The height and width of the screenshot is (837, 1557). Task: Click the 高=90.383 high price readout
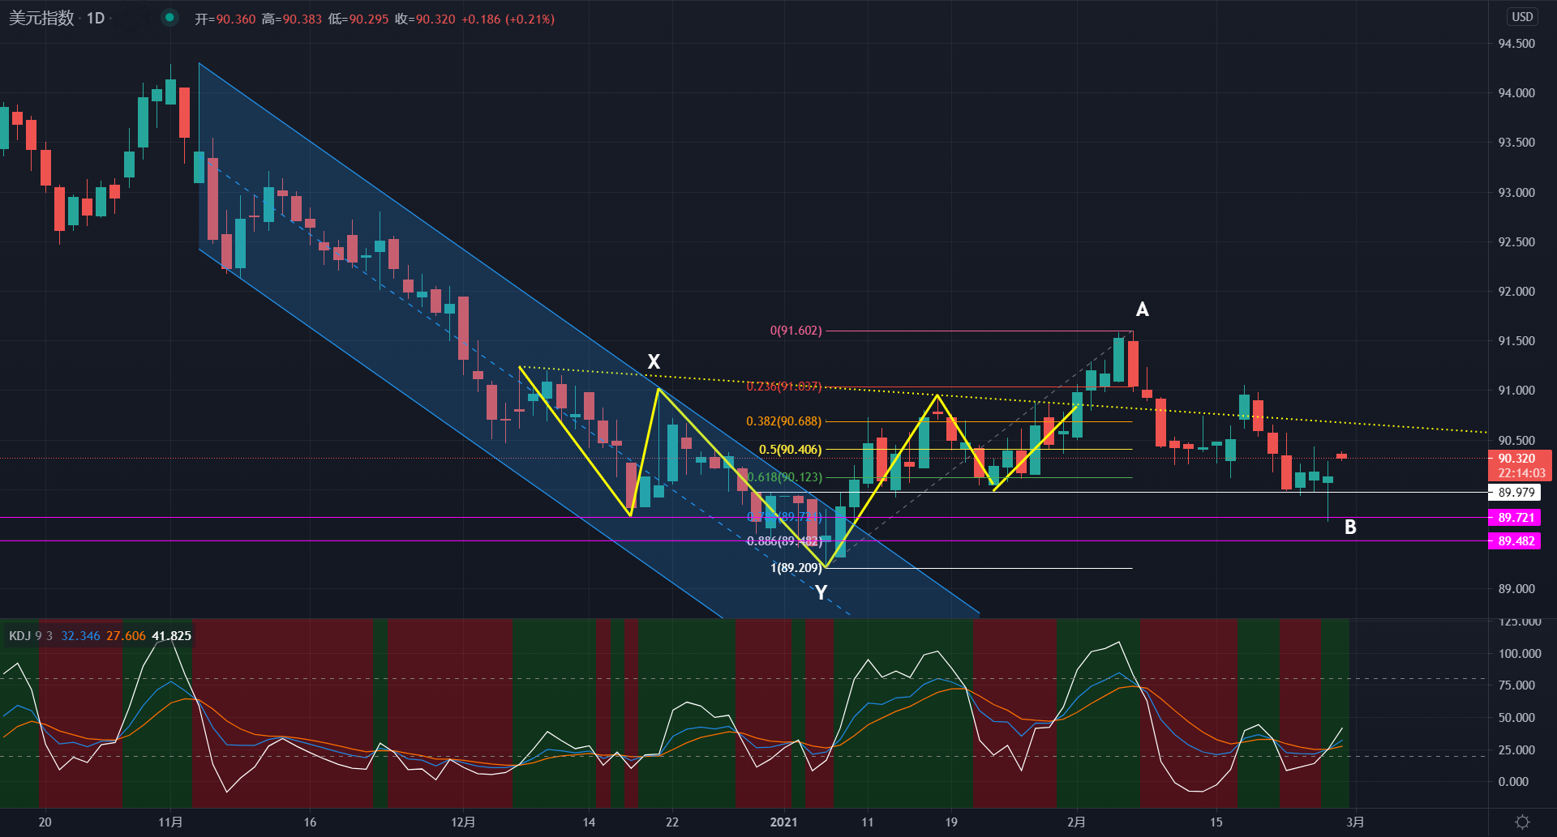(x=292, y=19)
